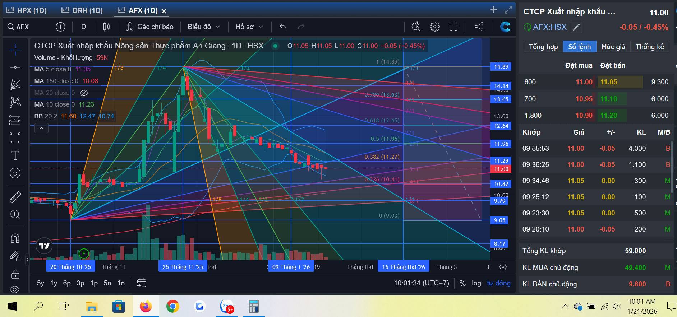Set the 6p time range
677x317 pixels.
67,283
